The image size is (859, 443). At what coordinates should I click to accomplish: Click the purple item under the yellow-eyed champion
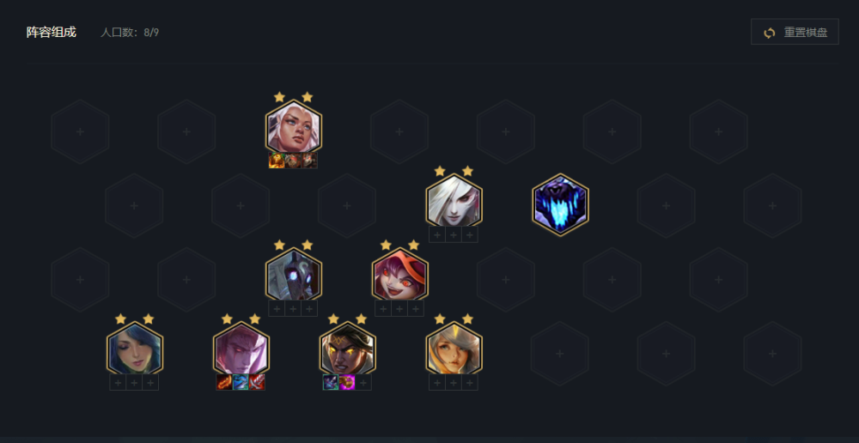[x=347, y=382]
